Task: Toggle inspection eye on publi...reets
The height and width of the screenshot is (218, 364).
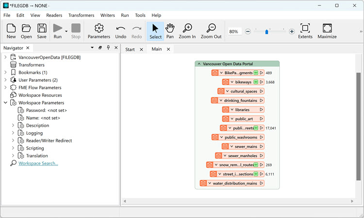Action: pyautogui.click(x=256, y=128)
